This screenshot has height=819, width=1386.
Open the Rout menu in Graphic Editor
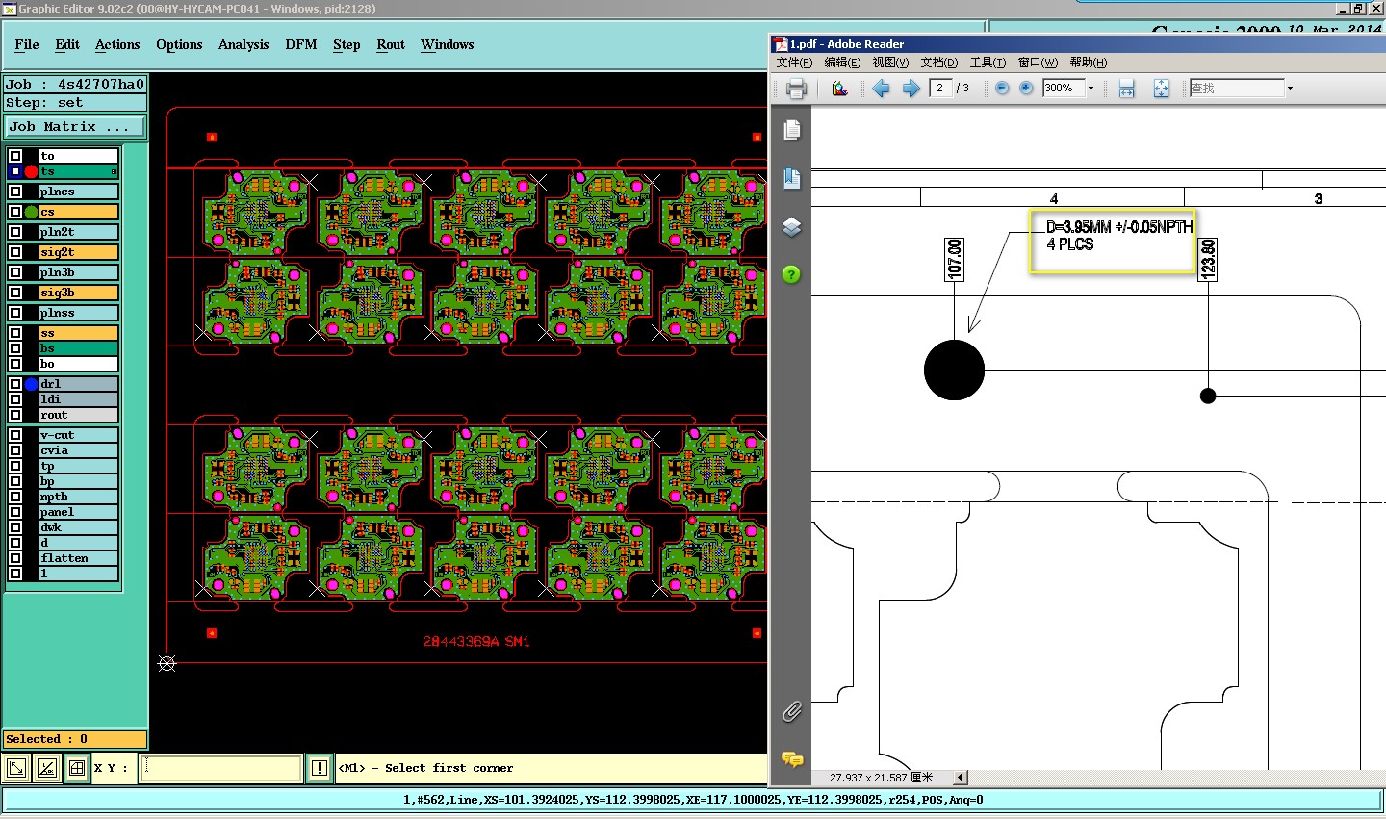click(x=391, y=44)
